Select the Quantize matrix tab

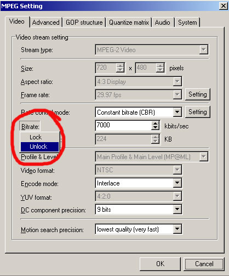[129, 22]
